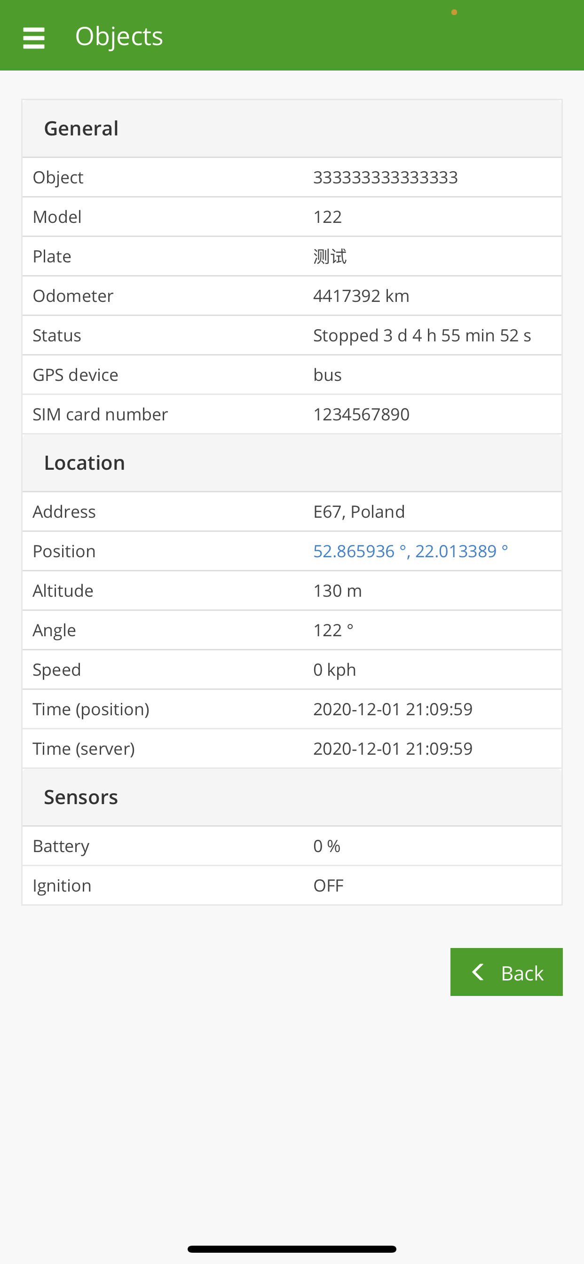Tap the Ignition OFF sensor row

click(292, 885)
